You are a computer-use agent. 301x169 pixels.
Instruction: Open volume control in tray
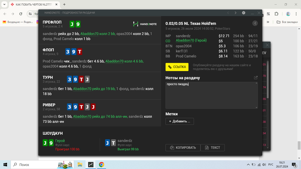[x=264, y=165]
